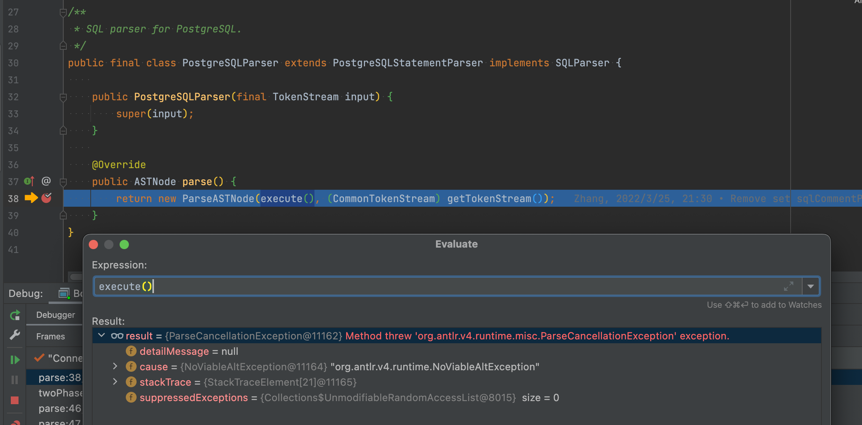Screen dimensions: 862x425
Task: Click the Rerun debug icon
Action: coord(15,315)
